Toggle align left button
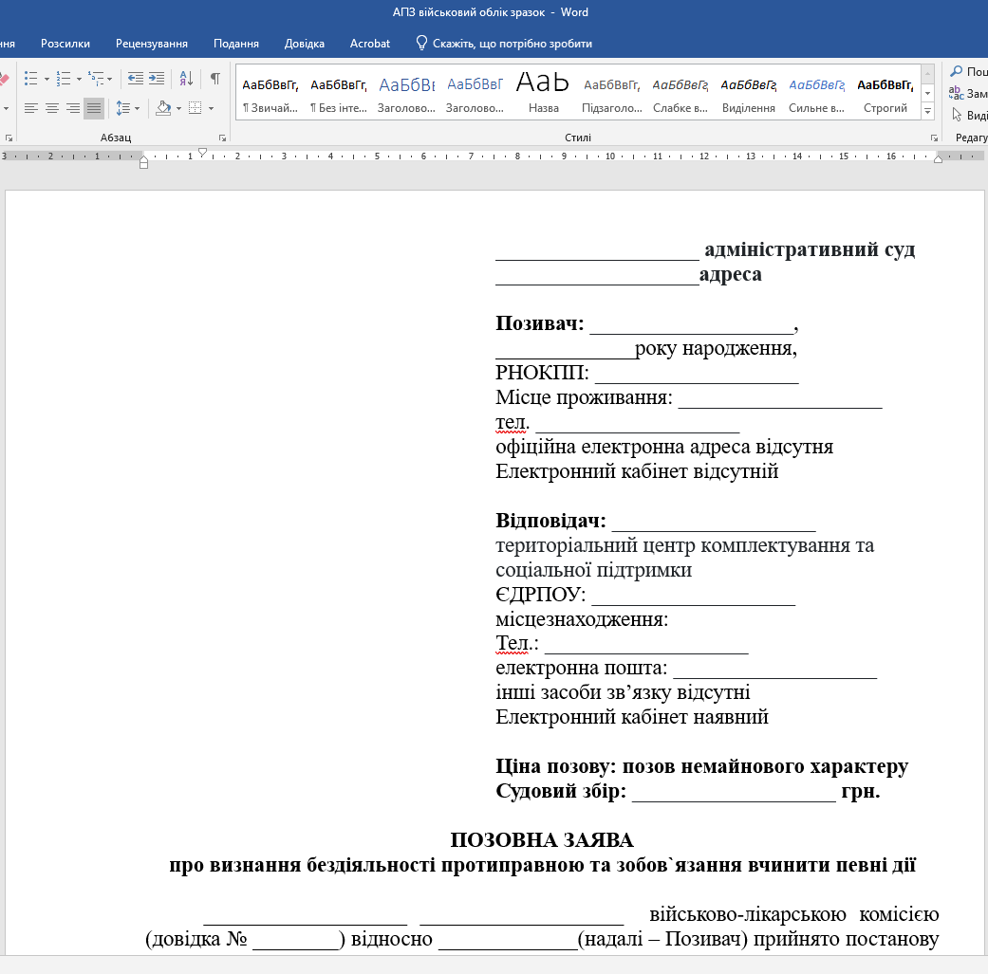 [x=31, y=108]
